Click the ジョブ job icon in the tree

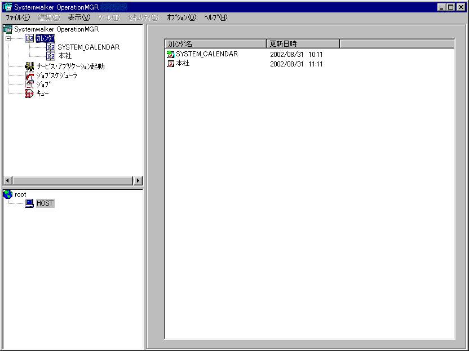click(x=29, y=85)
